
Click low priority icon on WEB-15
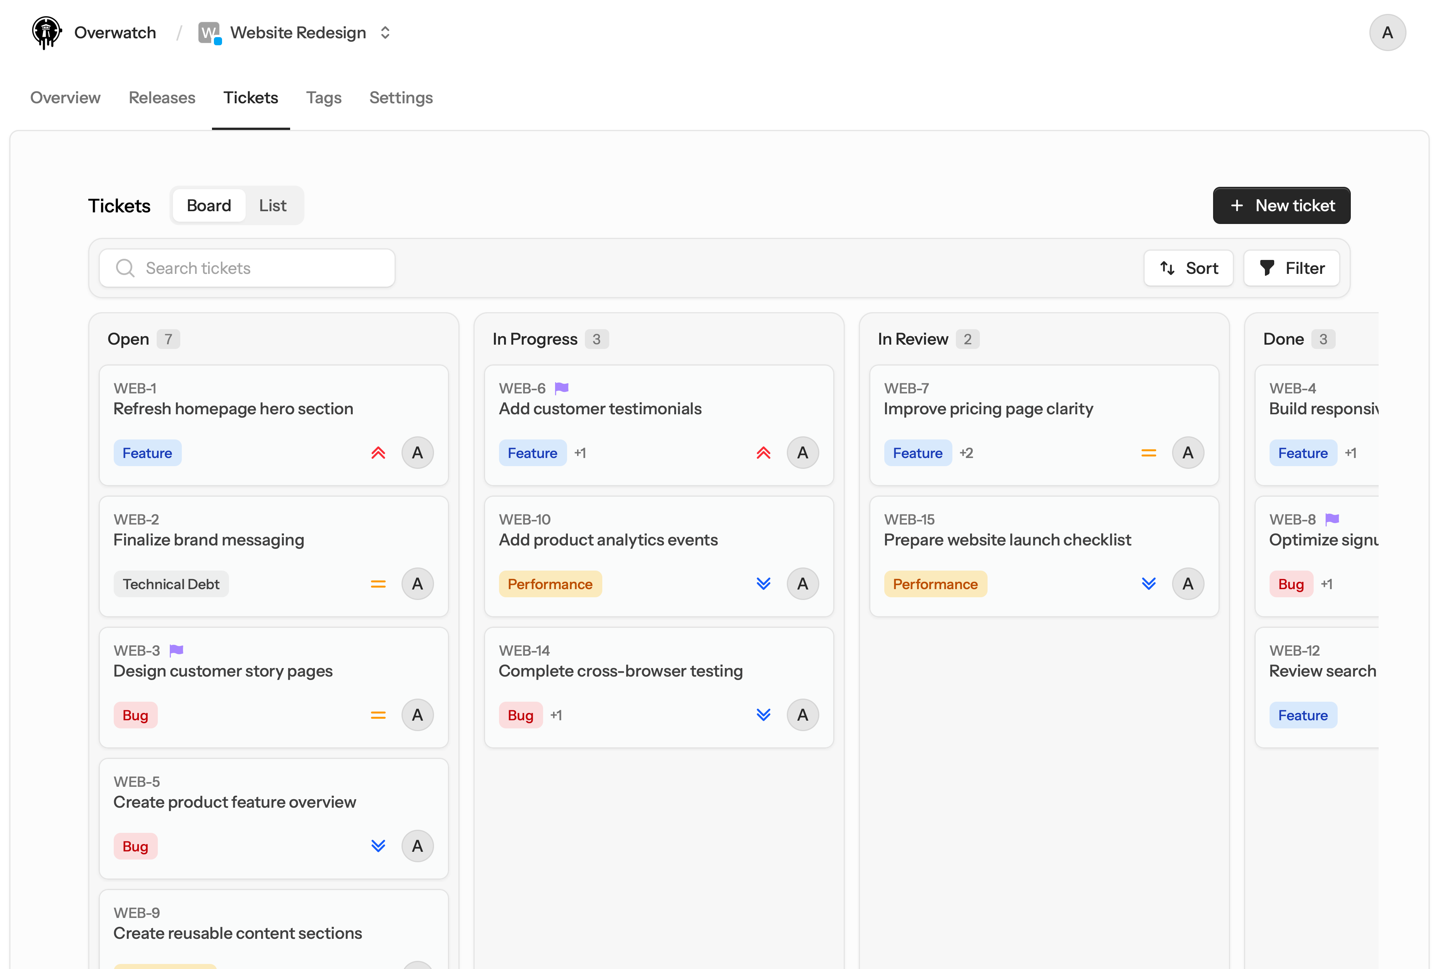click(1148, 584)
